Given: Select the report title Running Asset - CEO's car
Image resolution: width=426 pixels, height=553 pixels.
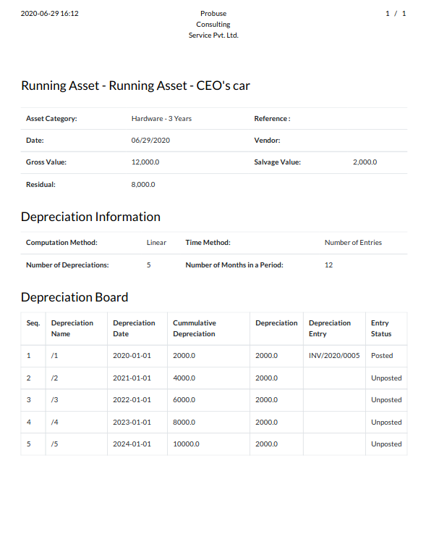Looking at the screenshot, I should (x=135, y=86).
